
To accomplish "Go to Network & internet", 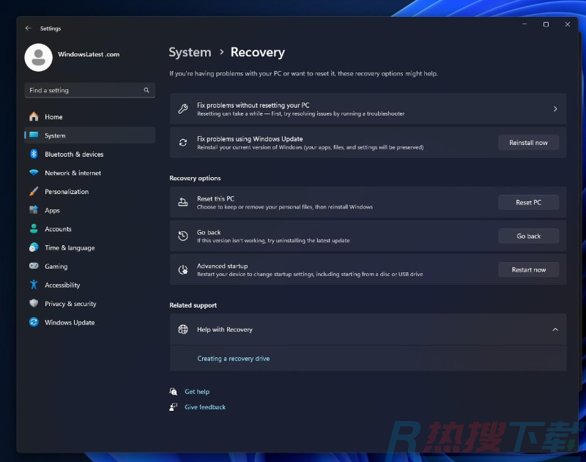I will pyautogui.click(x=89, y=173).
